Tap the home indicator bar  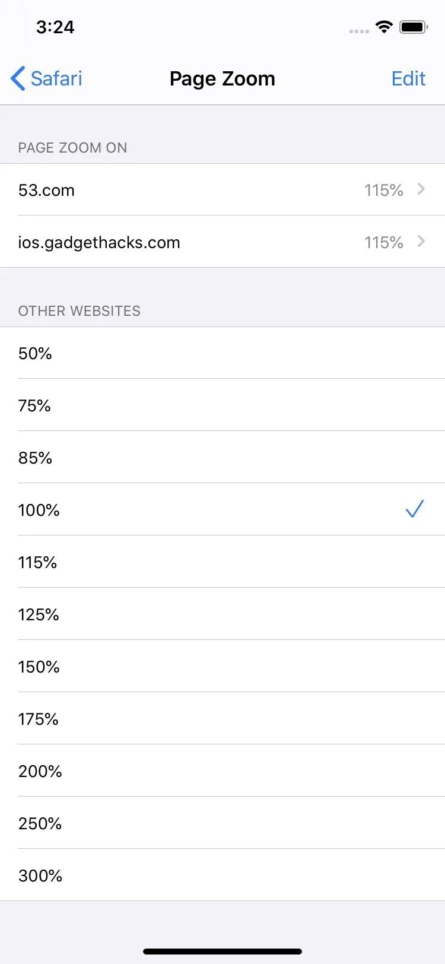click(x=223, y=952)
